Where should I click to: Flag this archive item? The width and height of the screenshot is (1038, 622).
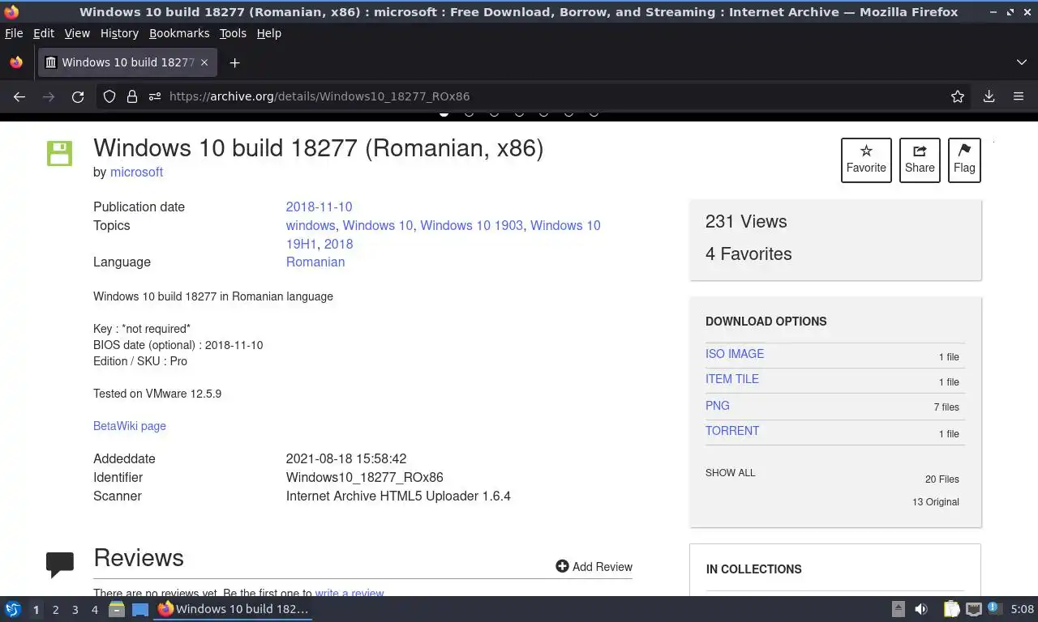(x=964, y=160)
